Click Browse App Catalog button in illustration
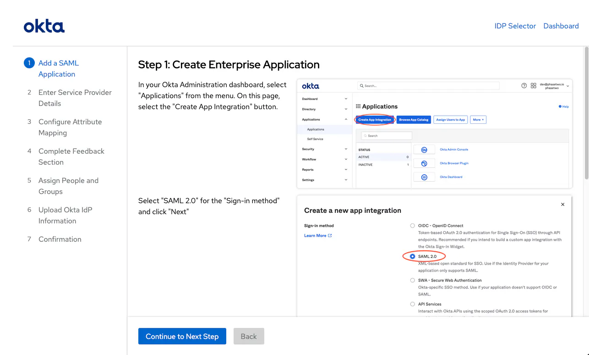 pos(414,120)
